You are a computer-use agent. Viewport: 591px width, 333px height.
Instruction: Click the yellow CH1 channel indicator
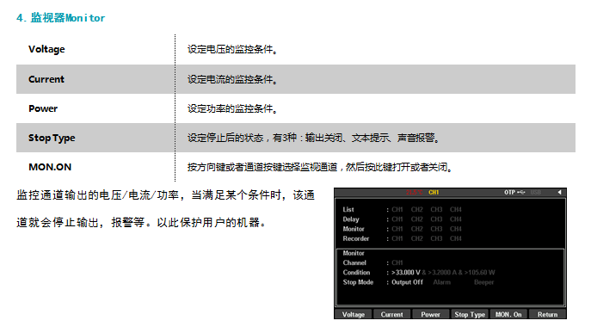pos(434,193)
